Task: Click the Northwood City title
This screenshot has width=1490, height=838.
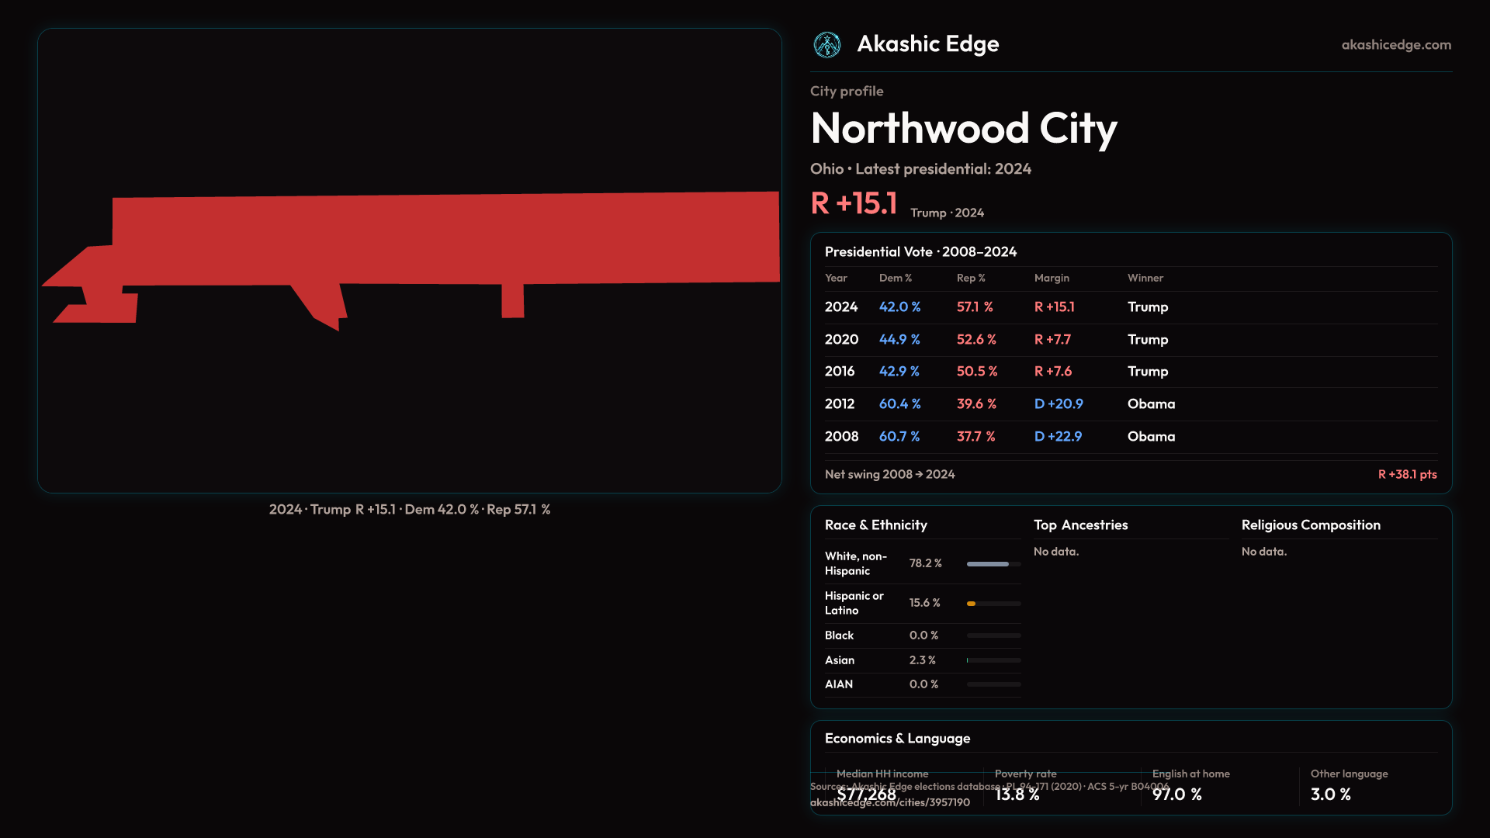Action: pyautogui.click(x=963, y=129)
